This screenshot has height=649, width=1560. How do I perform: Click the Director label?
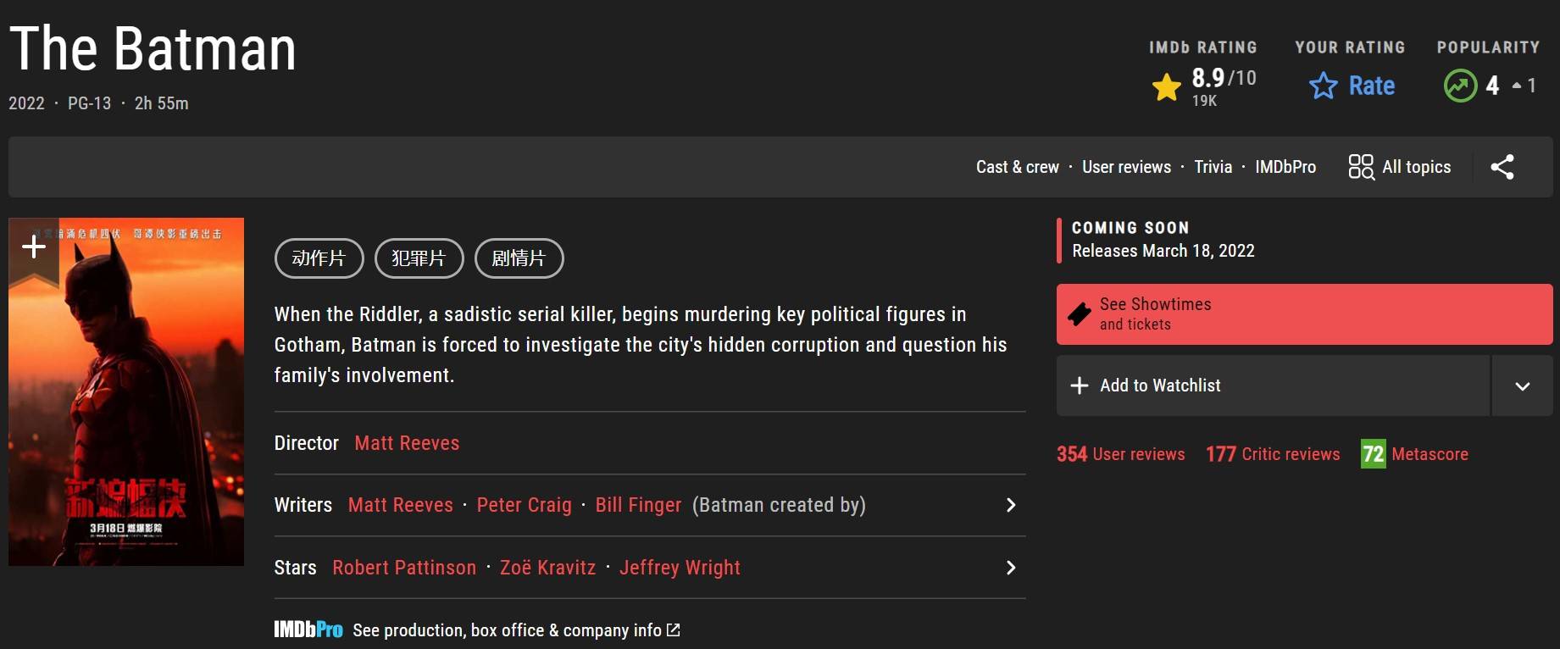(x=306, y=443)
